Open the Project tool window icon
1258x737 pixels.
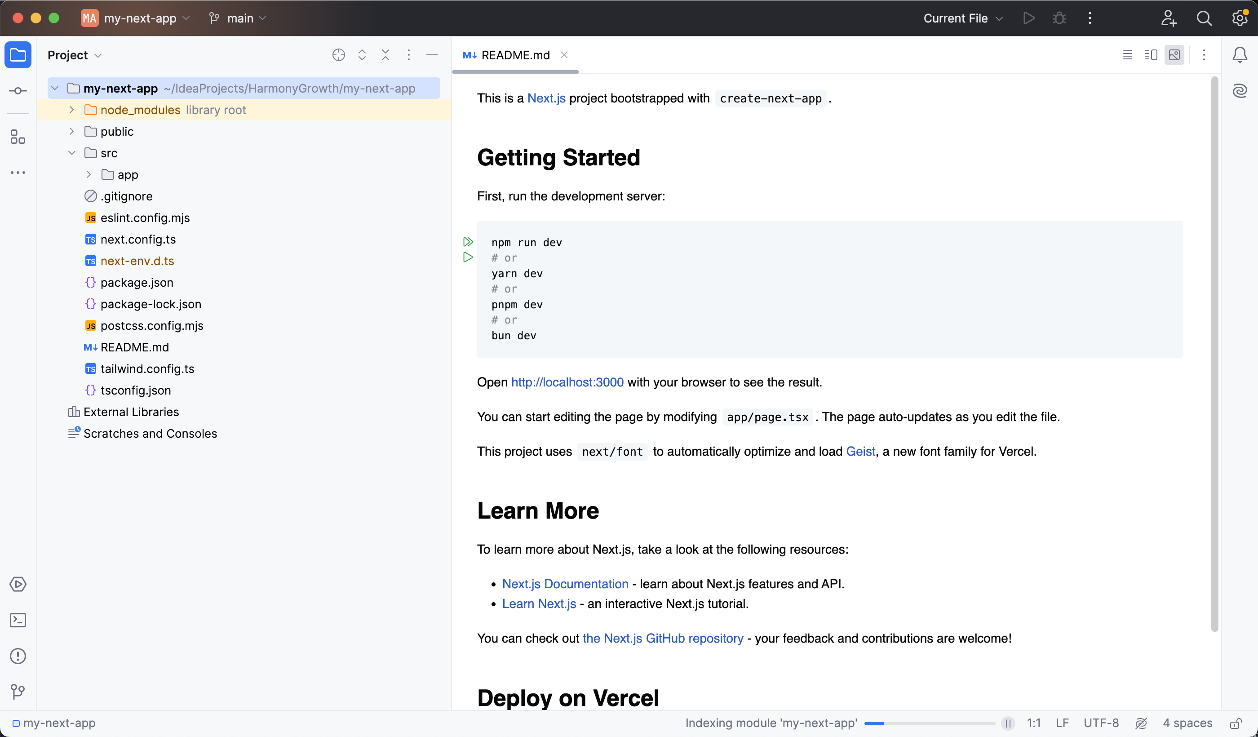click(18, 54)
